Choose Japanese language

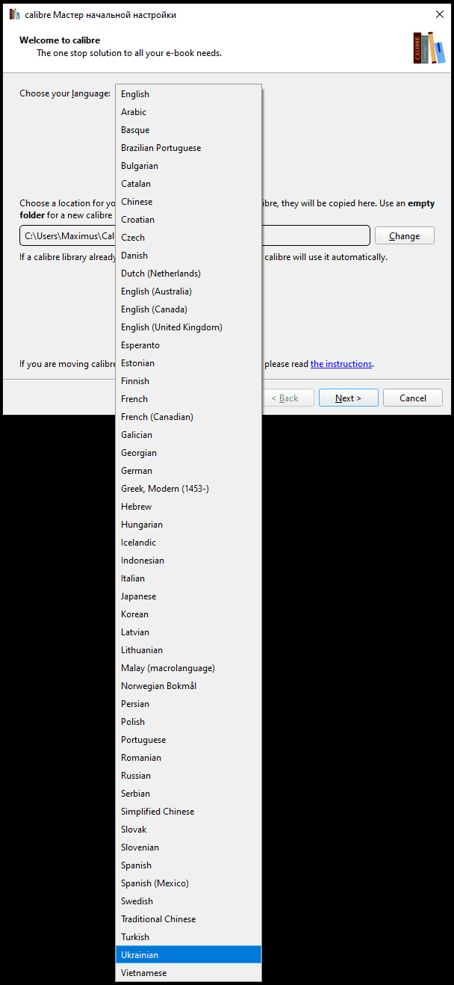click(188, 596)
